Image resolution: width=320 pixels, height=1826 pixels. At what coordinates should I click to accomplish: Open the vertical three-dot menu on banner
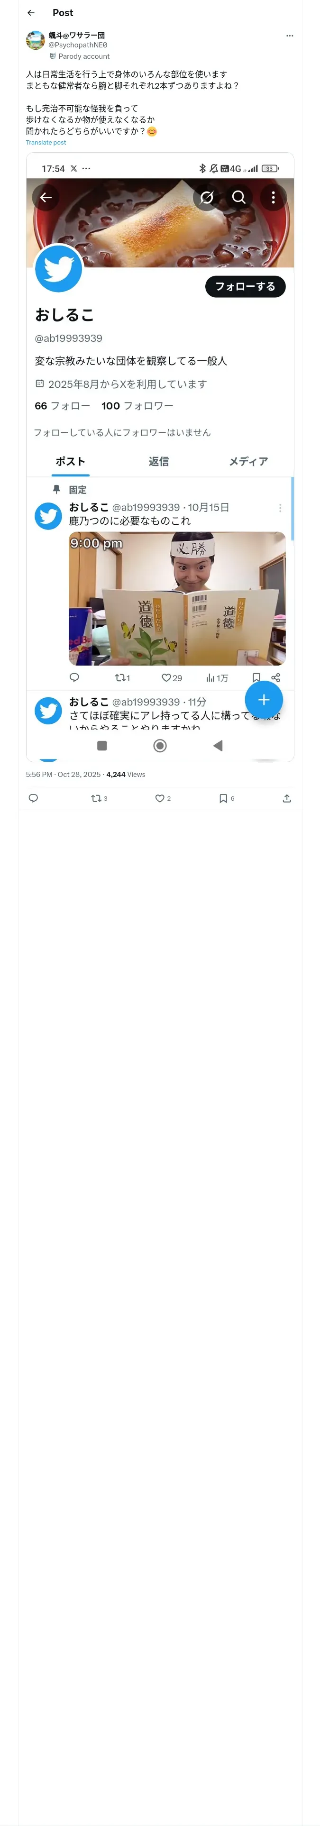[273, 197]
